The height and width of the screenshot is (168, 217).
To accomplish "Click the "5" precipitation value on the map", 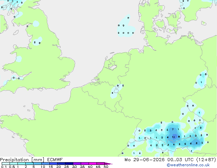I will (185, 144).
